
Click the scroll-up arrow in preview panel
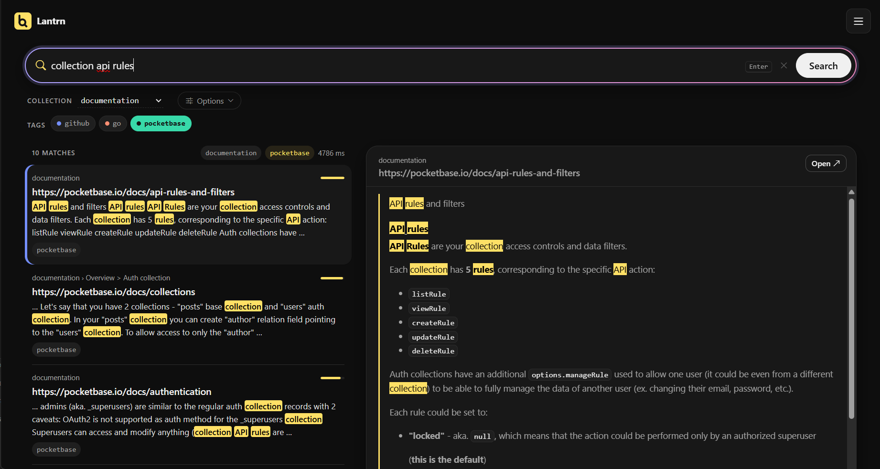[851, 192]
